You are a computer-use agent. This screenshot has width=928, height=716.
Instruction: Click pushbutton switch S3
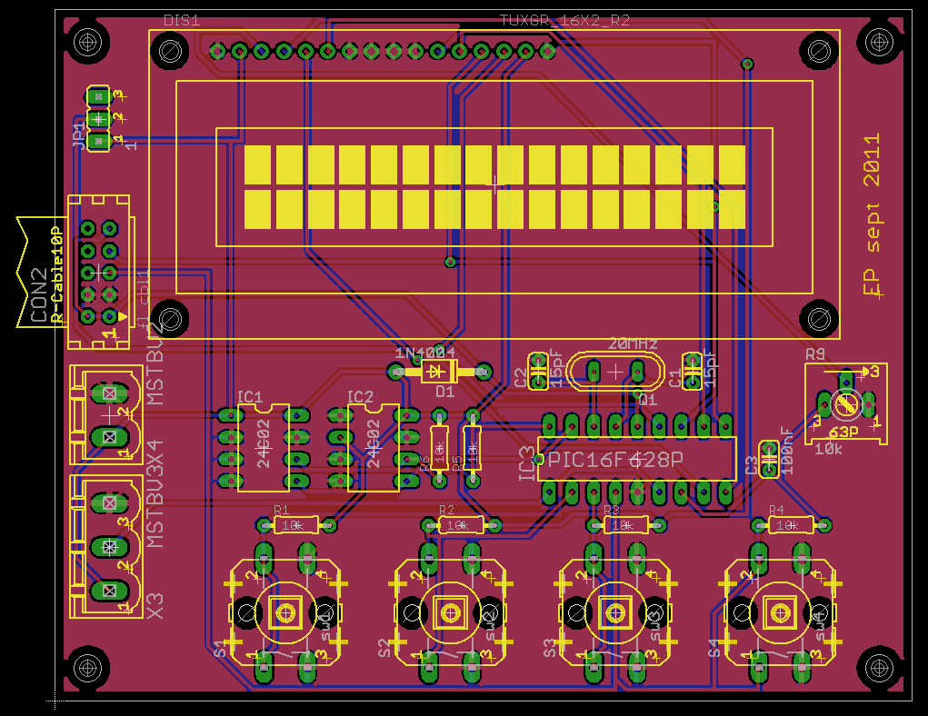point(614,612)
